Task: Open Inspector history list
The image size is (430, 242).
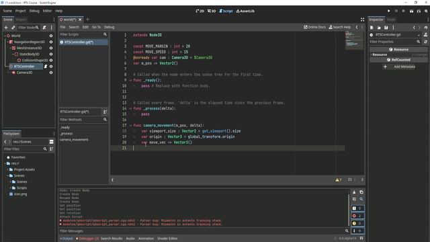Action: point(425,28)
